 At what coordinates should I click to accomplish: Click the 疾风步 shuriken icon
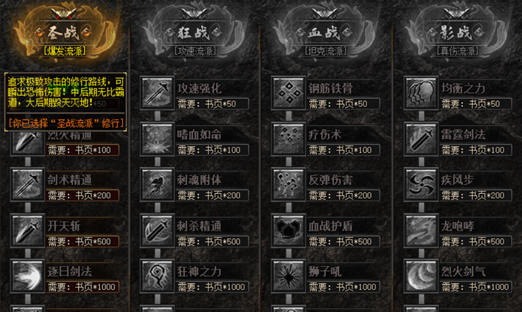coord(421,185)
